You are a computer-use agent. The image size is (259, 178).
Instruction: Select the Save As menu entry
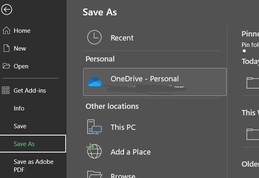pyautogui.click(x=24, y=144)
